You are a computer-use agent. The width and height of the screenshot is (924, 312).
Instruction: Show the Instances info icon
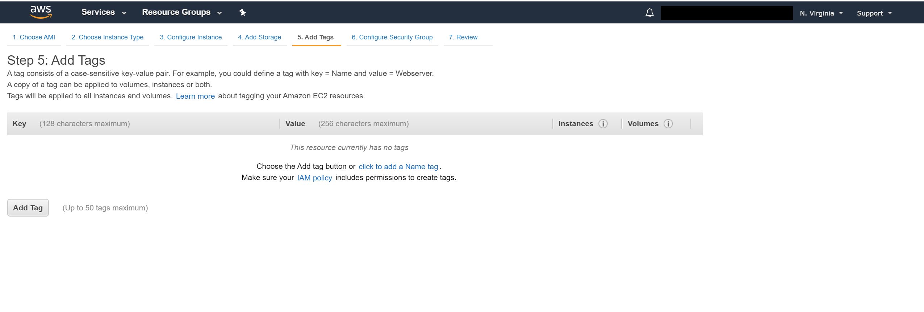pyautogui.click(x=603, y=124)
